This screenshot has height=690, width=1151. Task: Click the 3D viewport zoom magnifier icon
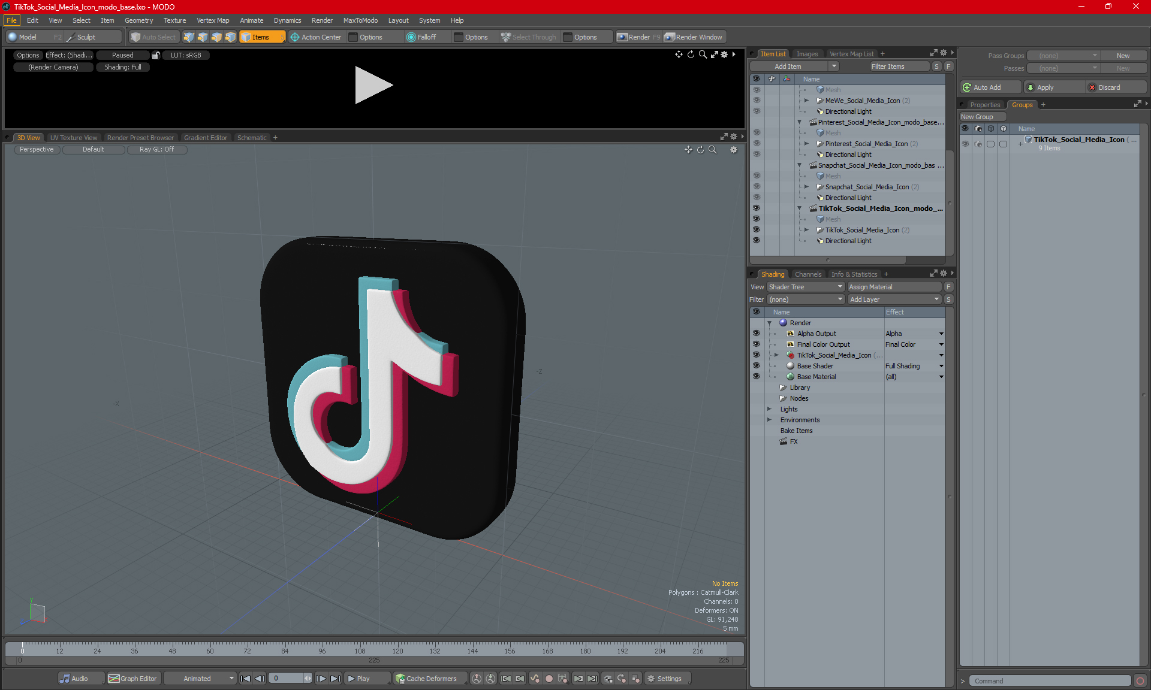pos(712,150)
